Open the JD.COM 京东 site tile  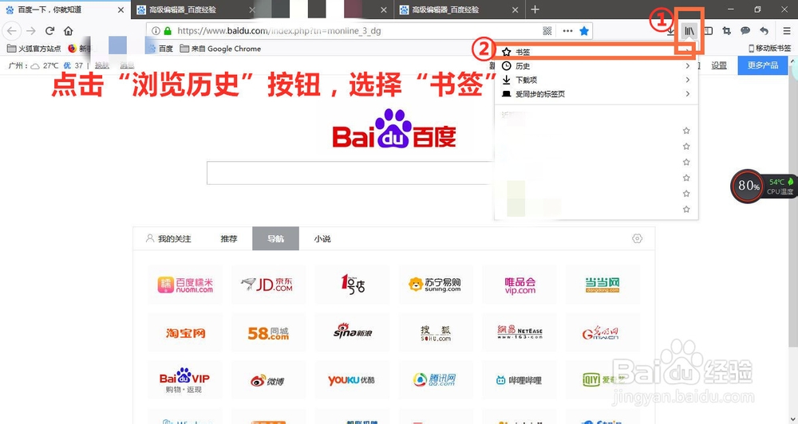coord(268,285)
